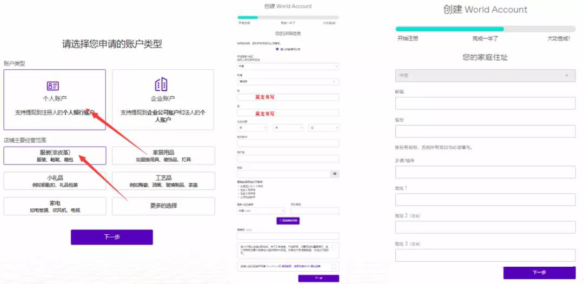
Task: Tick the marketing emails consent checkbox
Action: coord(334,247)
